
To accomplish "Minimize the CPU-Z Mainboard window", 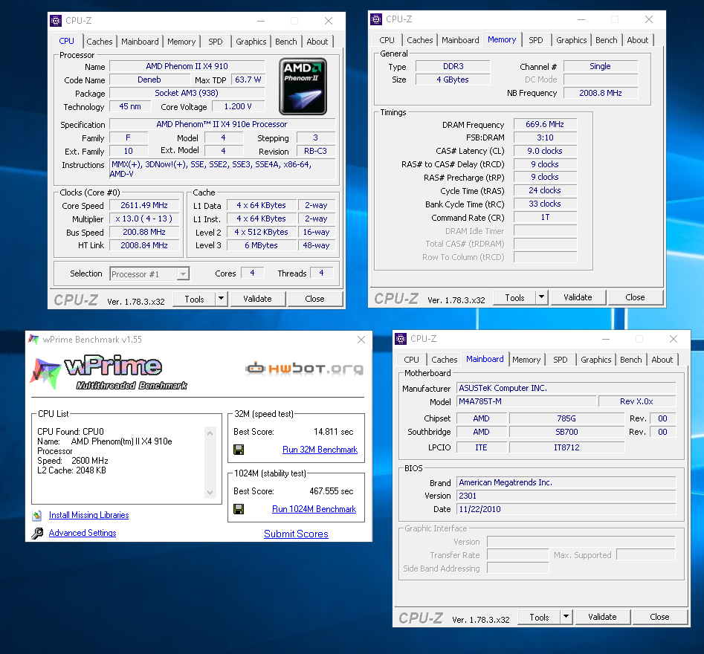I will 606,340.
